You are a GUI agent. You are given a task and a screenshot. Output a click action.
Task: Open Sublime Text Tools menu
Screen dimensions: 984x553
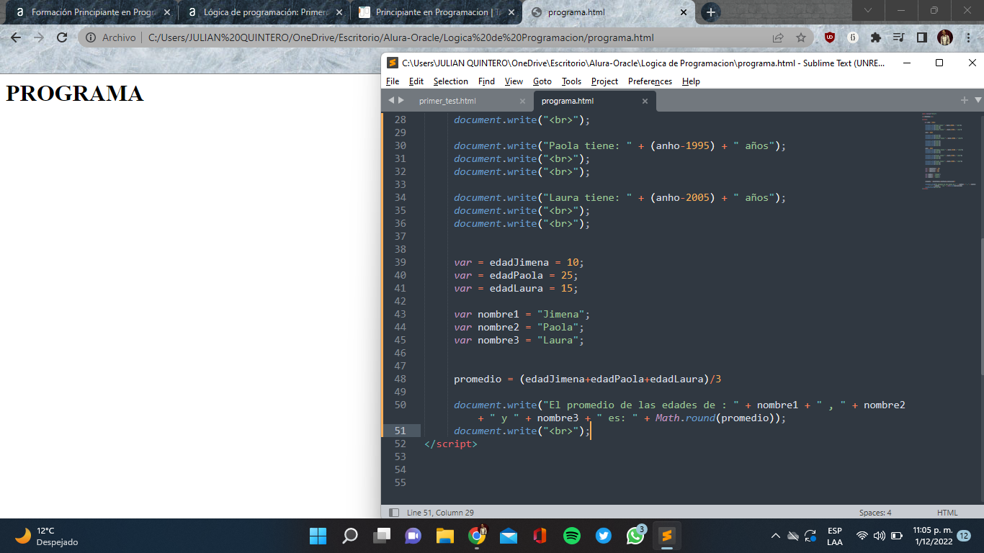point(571,81)
